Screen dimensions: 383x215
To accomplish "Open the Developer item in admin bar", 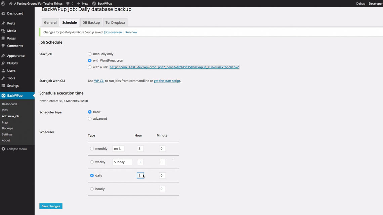I will click(x=376, y=3).
